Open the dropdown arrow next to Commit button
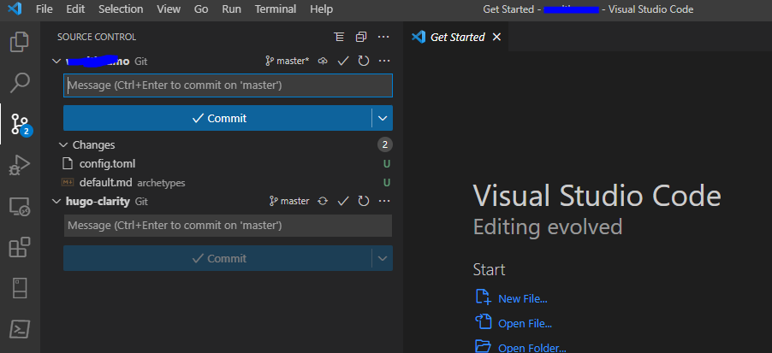 [383, 118]
